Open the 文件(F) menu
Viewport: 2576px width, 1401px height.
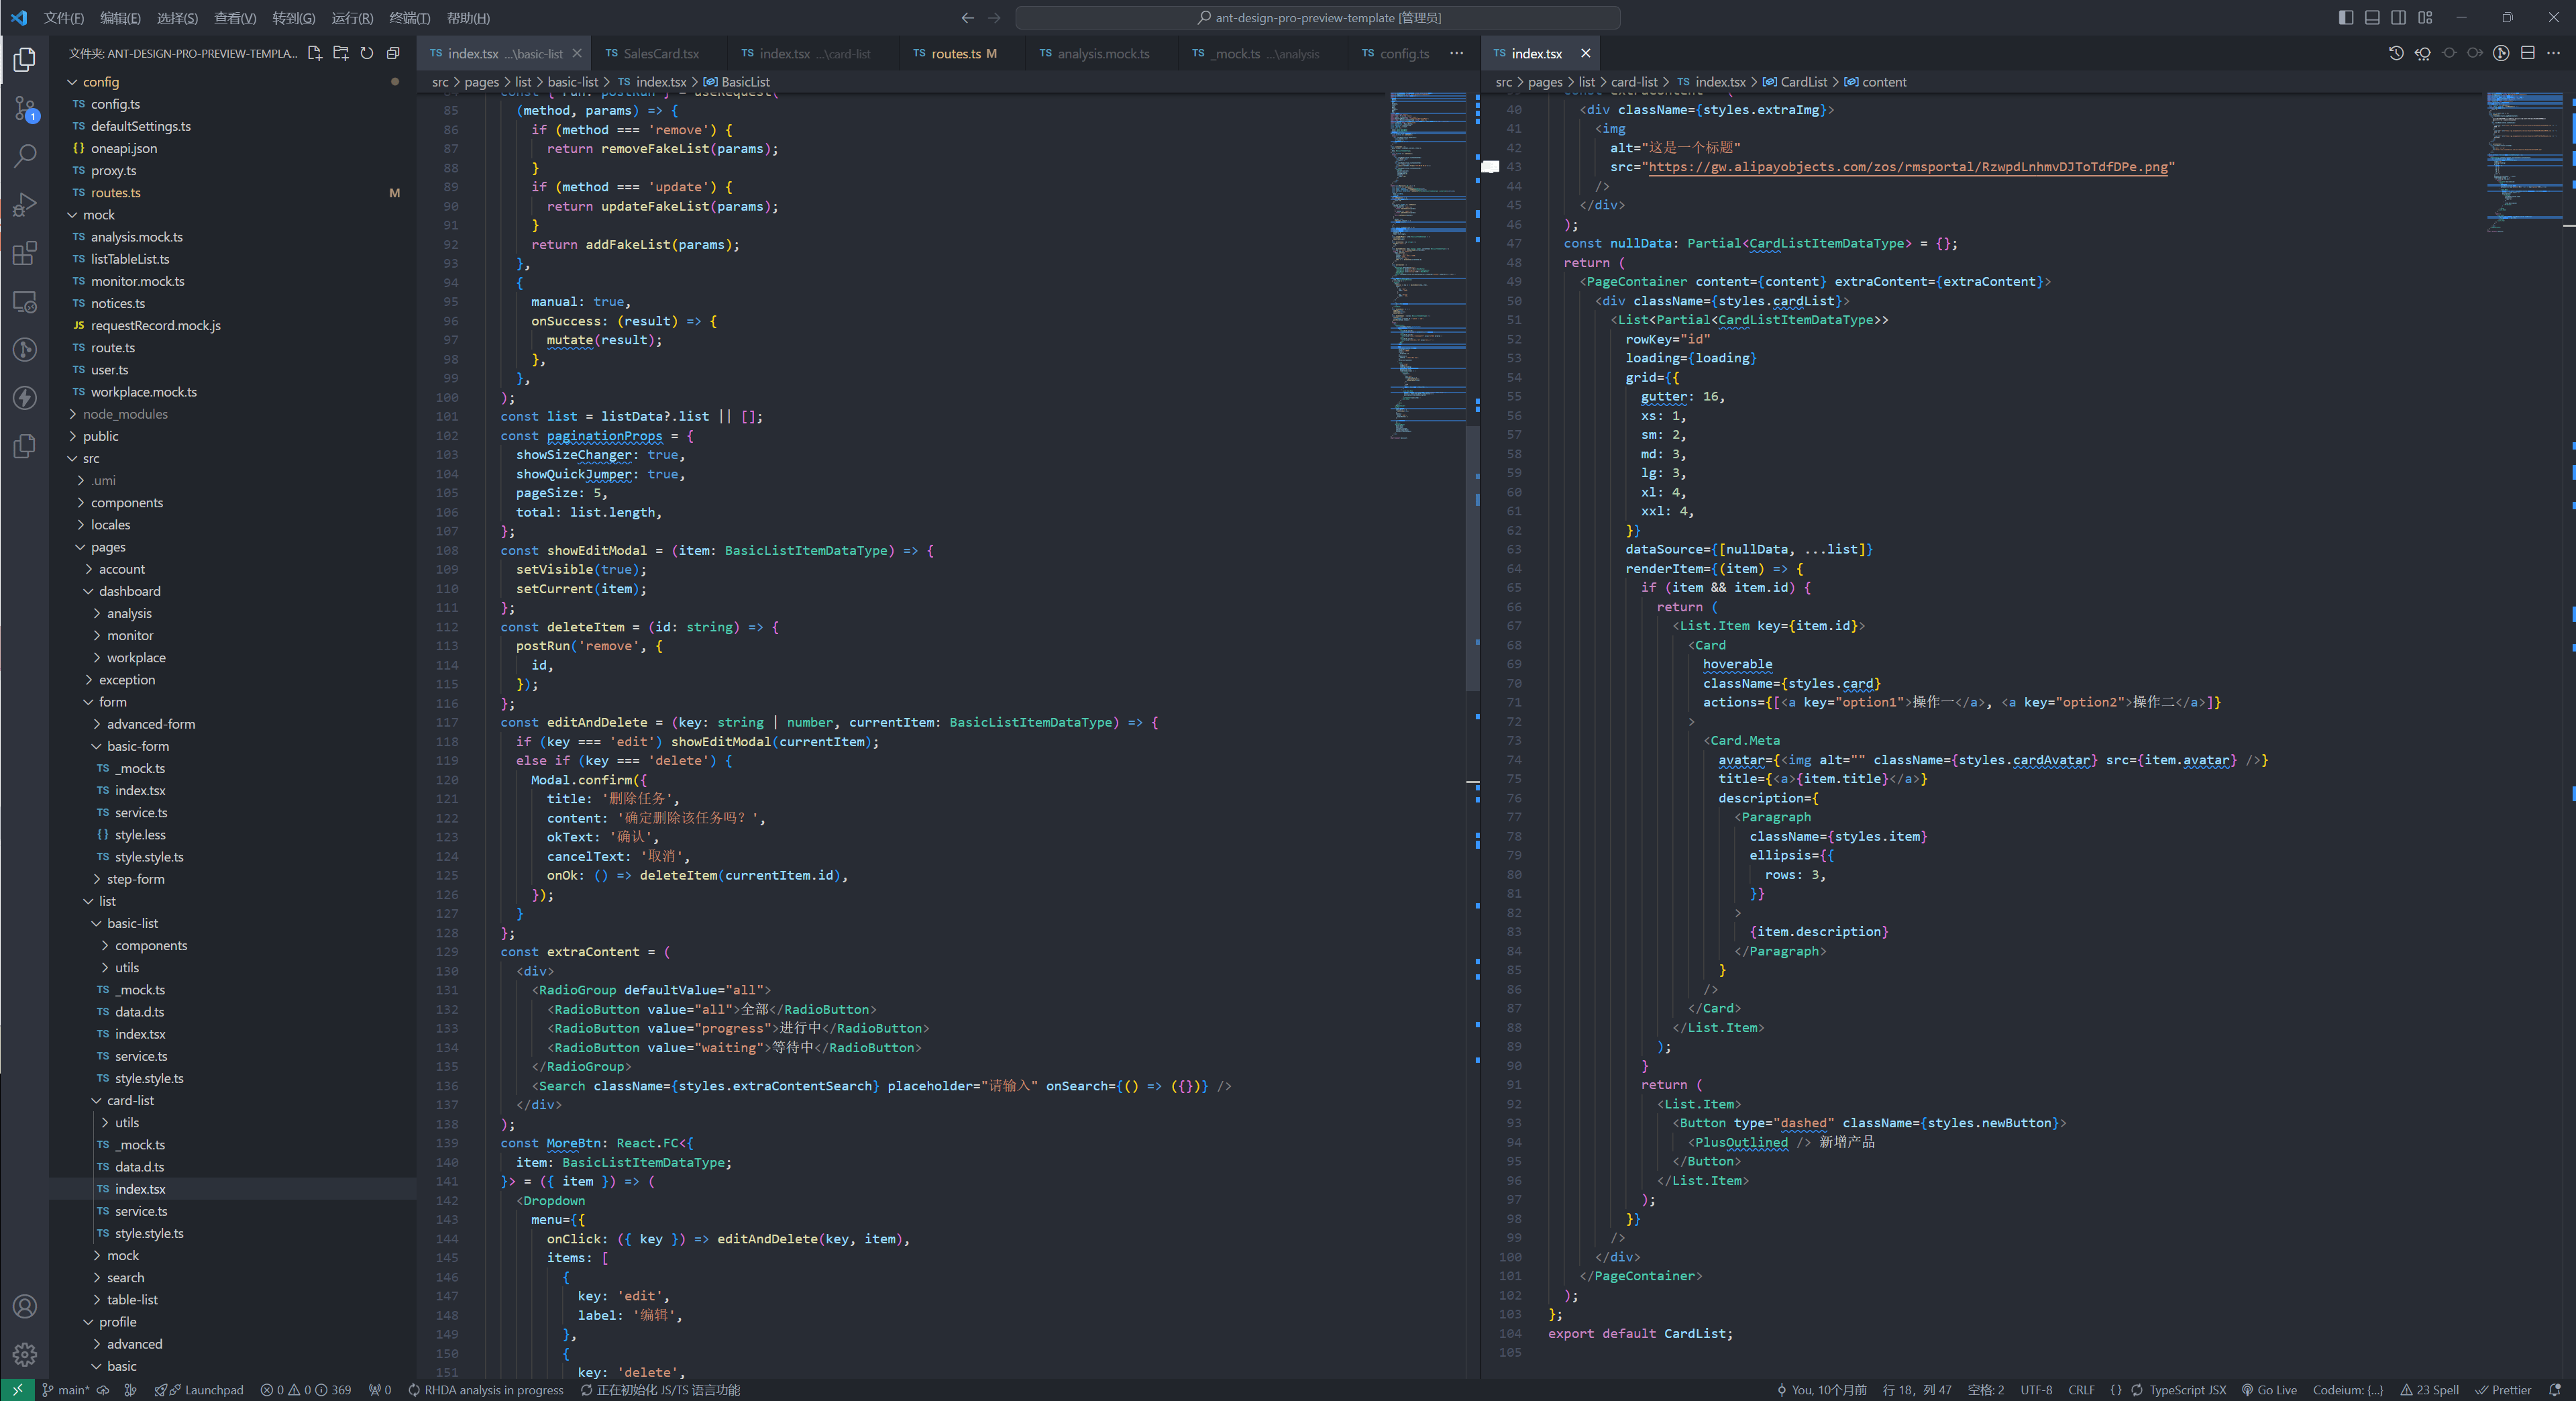[64, 18]
